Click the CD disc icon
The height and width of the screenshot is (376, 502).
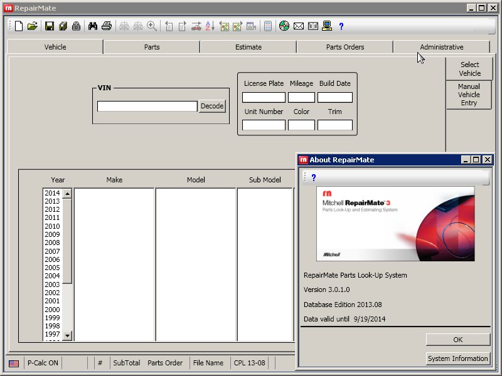[284, 26]
